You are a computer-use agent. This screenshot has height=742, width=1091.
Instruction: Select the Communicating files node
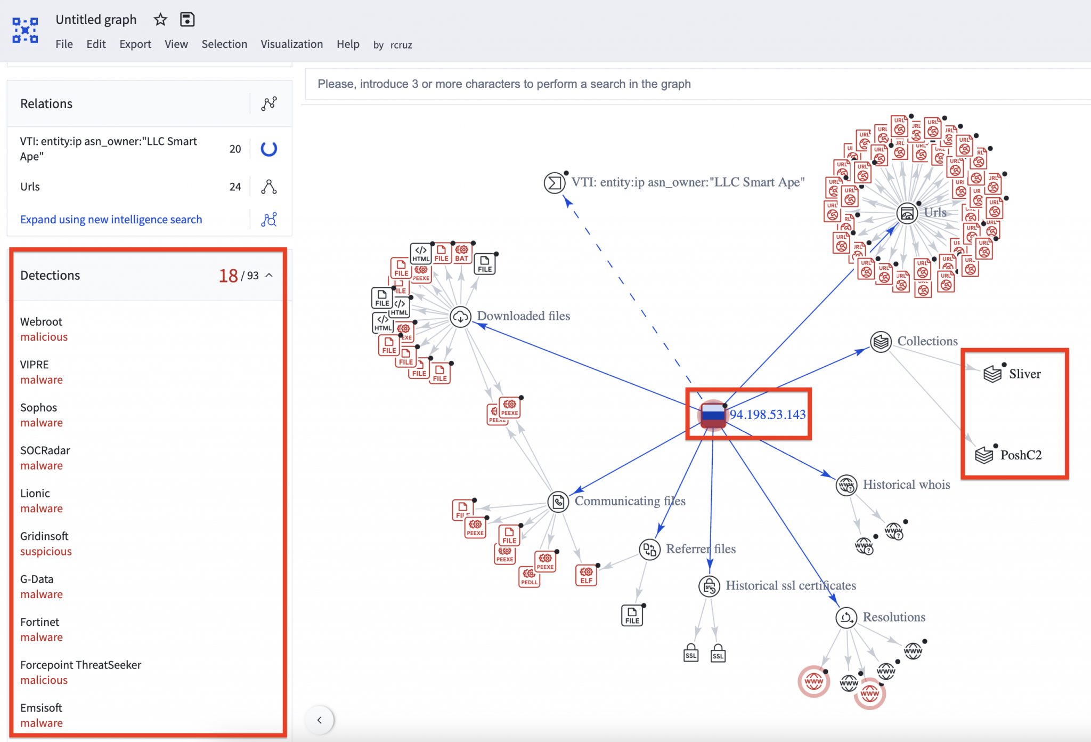pyautogui.click(x=558, y=501)
